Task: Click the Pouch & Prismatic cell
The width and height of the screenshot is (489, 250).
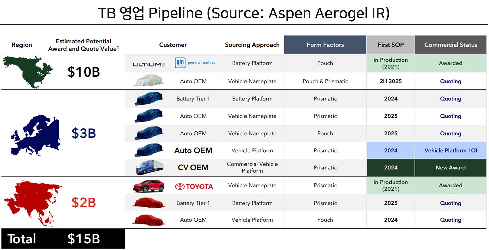Action: [325, 81]
